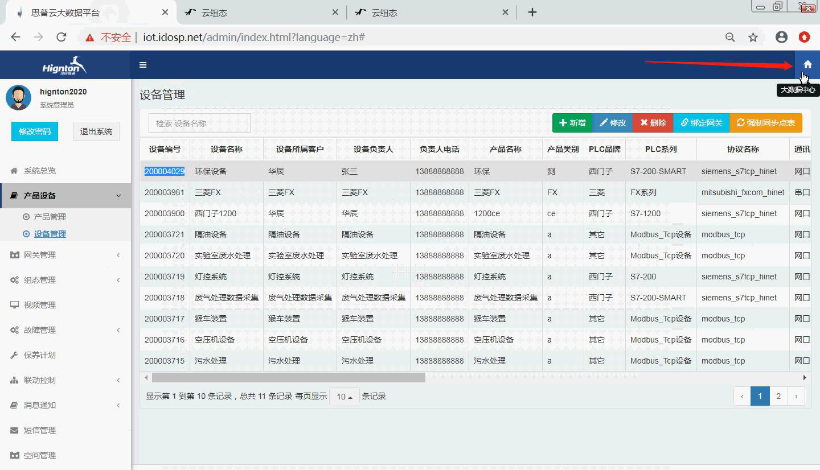Screen dimensions: 820x470
Task: Collapse the 产品设备 menu section
Action: point(118,195)
